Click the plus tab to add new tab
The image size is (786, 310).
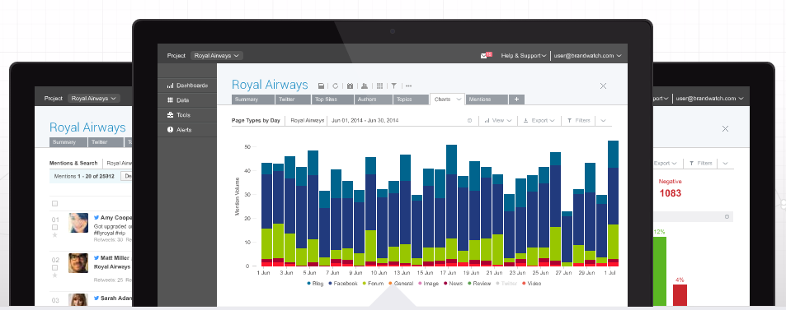tap(517, 99)
